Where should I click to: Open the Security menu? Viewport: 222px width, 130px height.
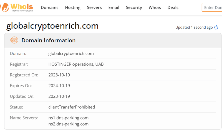point(134,7)
